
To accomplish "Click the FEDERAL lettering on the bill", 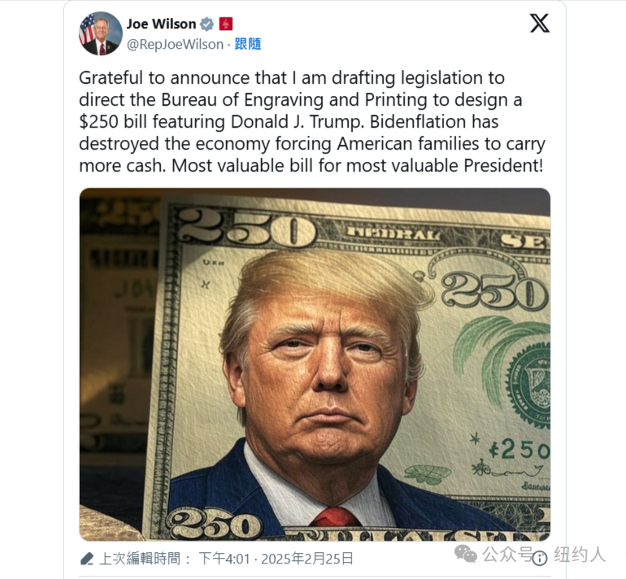I will click(394, 234).
